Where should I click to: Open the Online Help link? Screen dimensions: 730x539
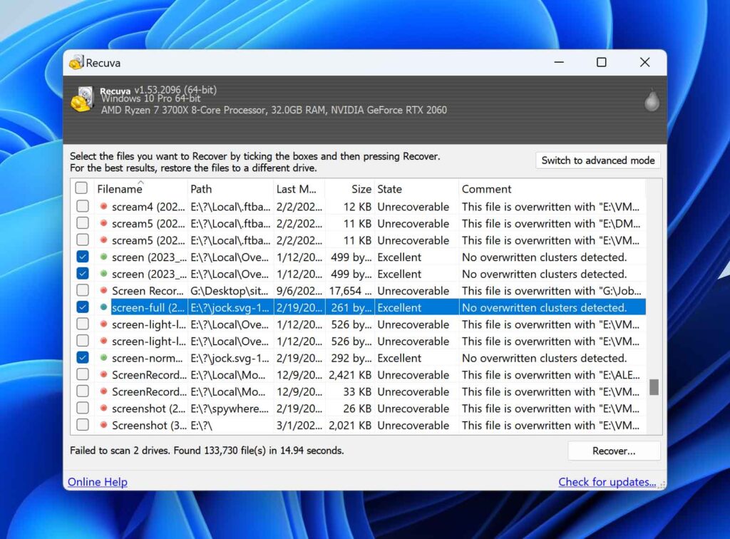[97, 482]
